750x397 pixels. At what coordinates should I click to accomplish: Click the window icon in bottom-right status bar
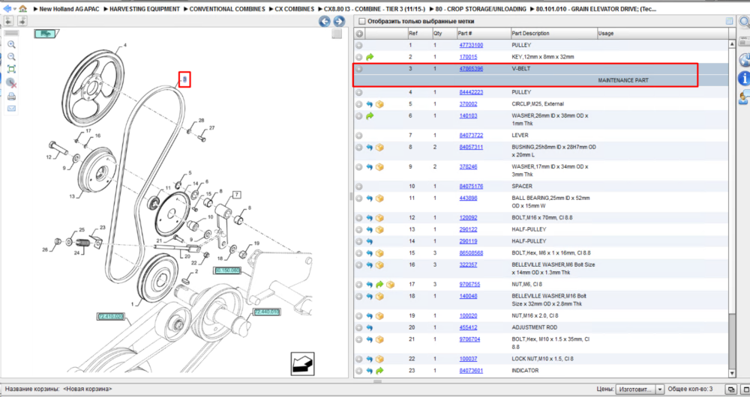(730, 390)
